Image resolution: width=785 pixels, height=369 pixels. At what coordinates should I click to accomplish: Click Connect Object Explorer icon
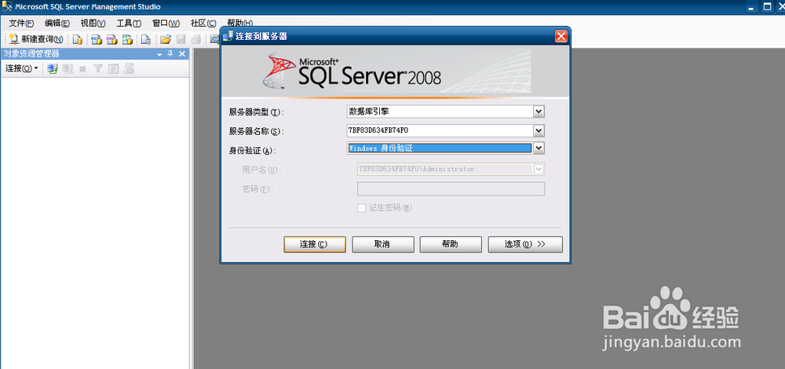53,68
